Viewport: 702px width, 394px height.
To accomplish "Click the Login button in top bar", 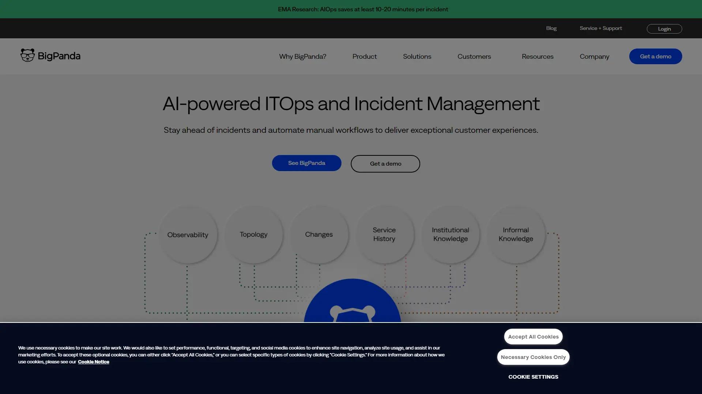I will [x=664, y=29].
